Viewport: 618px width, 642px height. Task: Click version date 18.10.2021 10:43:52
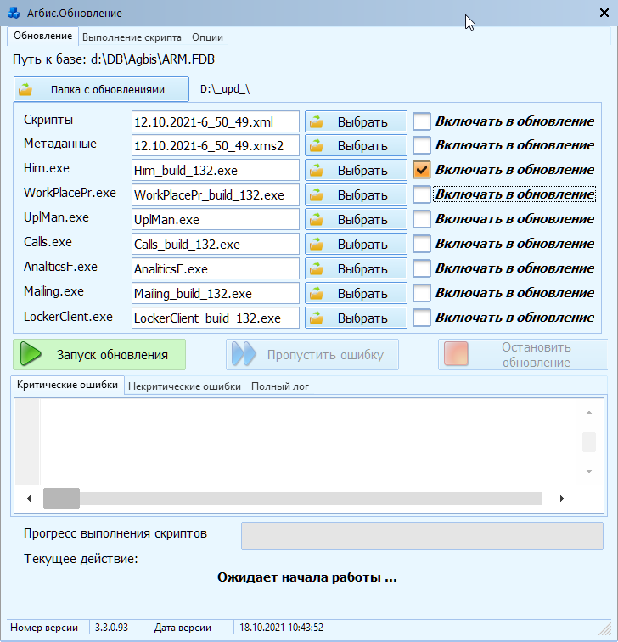click(281, 628)
